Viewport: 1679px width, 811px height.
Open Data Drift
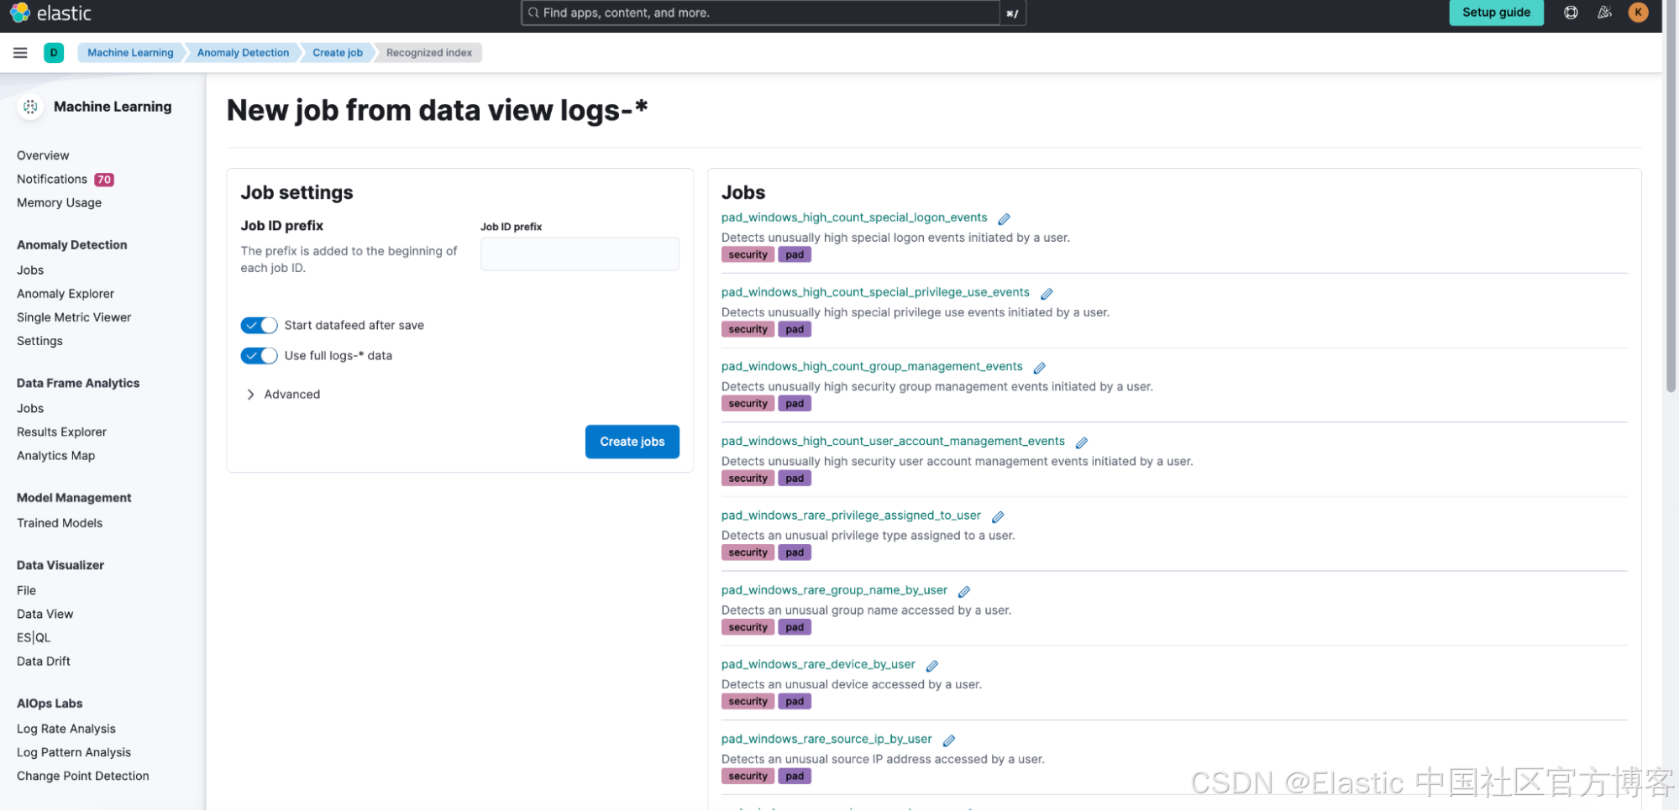click(x=44, y=661)
